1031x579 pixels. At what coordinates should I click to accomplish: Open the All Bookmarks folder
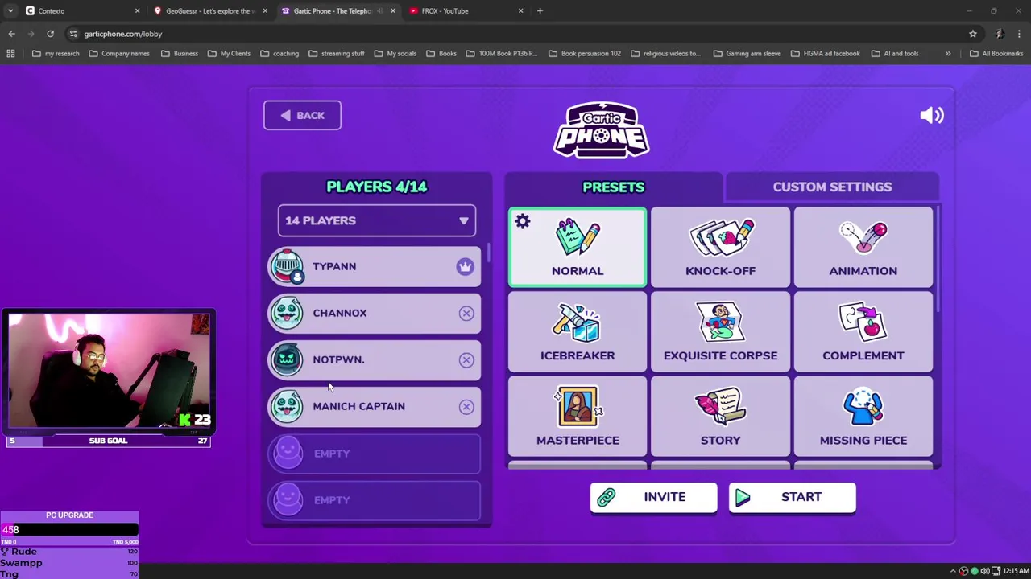click(996, 54)
